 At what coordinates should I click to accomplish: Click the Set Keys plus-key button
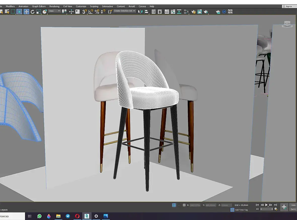pyautogui.click(x=284, y=207)
